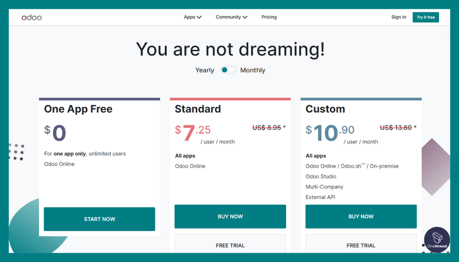
Task: Click the Yearly label beside the toggle
Action: click(x=204, y=70)
